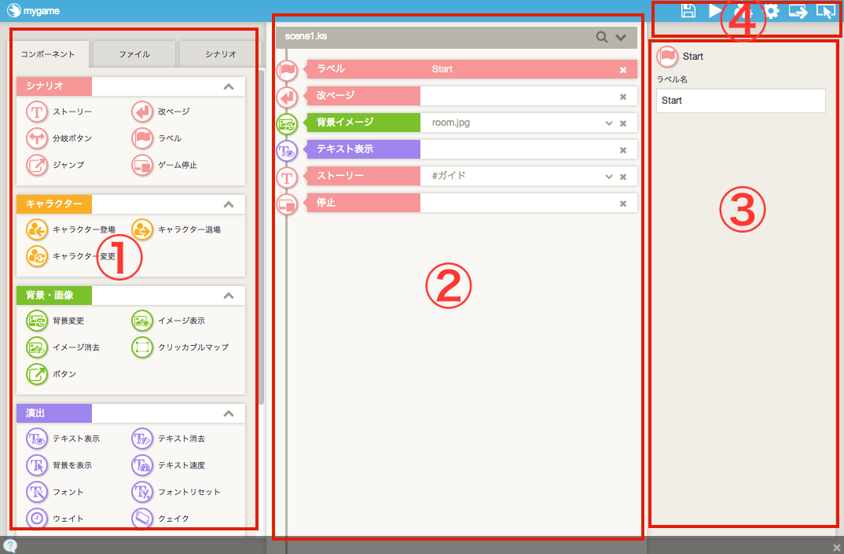Switch to the シナリオ tab
Viewport: 844px width, 554px height.
click(220, 54)
